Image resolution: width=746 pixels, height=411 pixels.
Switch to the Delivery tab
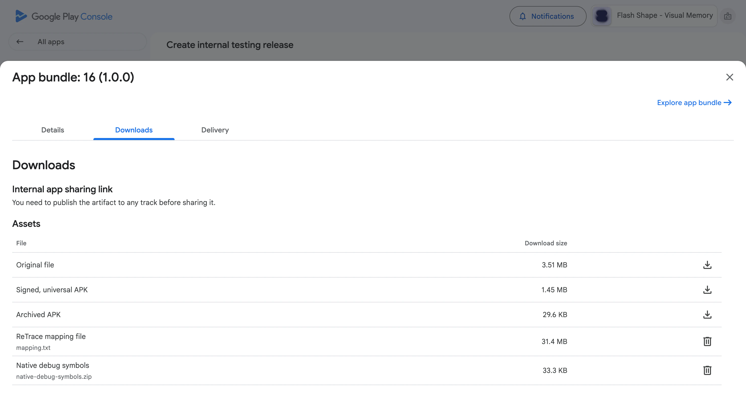click(215, 130)
